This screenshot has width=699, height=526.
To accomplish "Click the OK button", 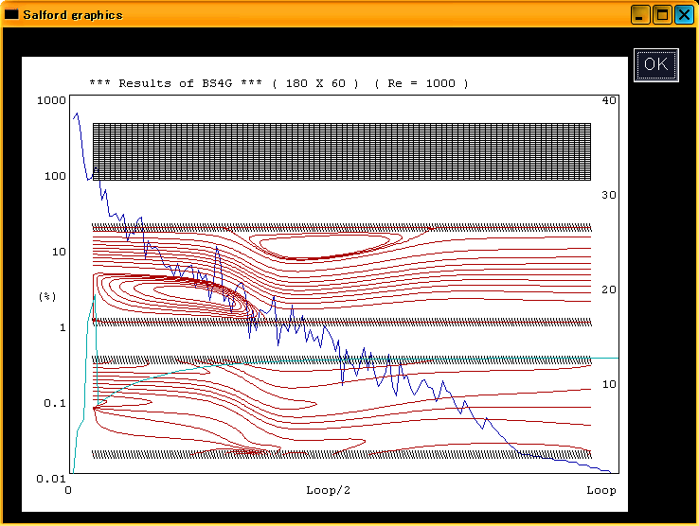I will click(656, 65).
